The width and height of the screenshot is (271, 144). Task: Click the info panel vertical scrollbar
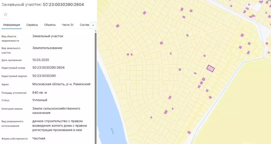pos(96,88)
